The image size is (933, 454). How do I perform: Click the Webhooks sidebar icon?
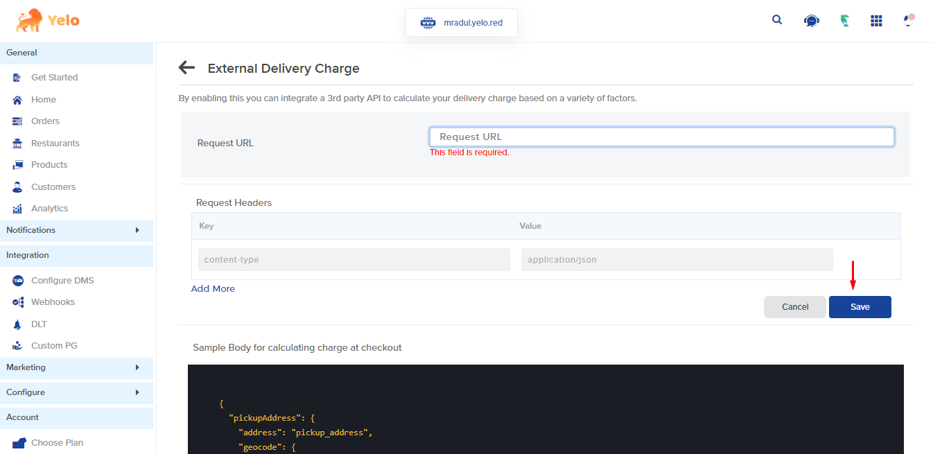click(x=17, y=302)
